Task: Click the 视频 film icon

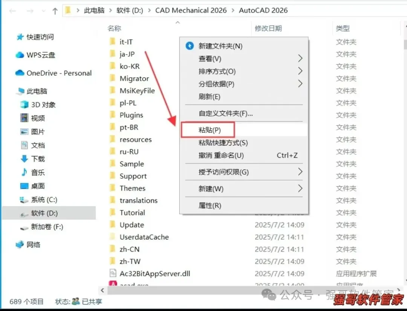Action: click(x=24, y=118)
